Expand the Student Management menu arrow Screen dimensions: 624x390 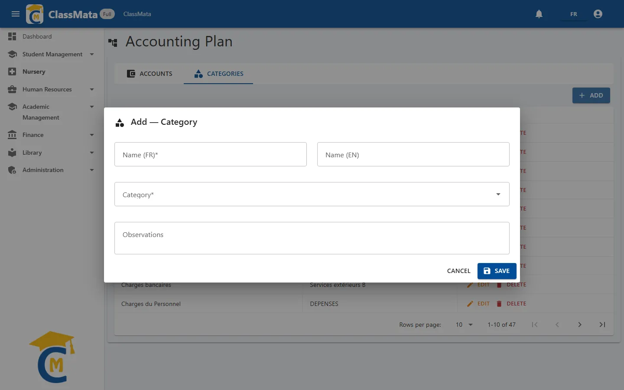tap(92, 54)
